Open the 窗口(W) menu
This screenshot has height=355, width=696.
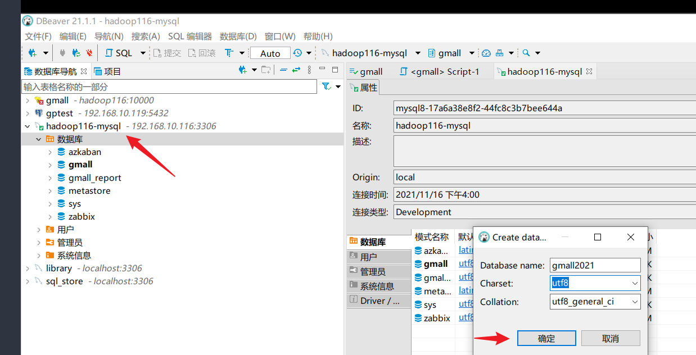(x=280, y=36)
